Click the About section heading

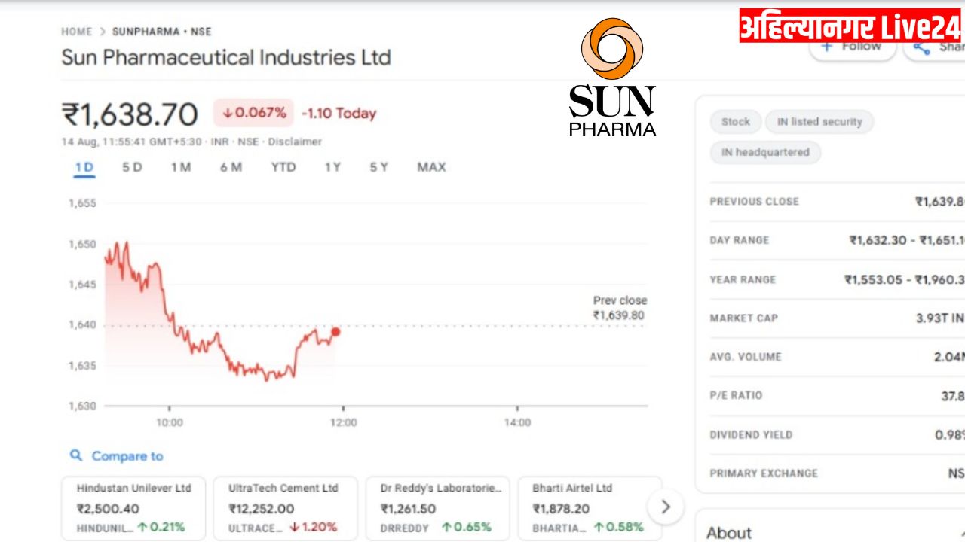coord(729,533)
